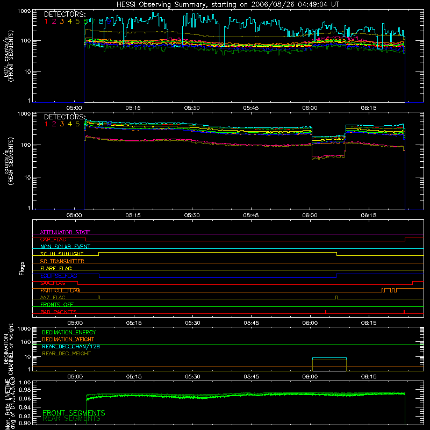This screenshot has height=430, width=430.
Task: Click yellow detector 4 label in front segments plot
Action: 70,21
